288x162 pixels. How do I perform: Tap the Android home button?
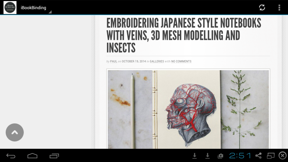click(32, 156)
